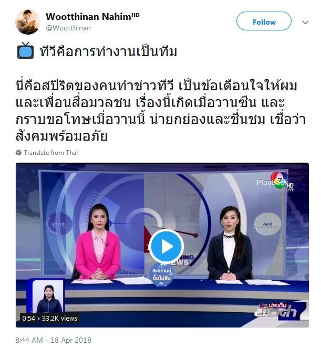Click the globe icon beside Translate
This screenshot has width=321, height=349.
tap(18, 153)
